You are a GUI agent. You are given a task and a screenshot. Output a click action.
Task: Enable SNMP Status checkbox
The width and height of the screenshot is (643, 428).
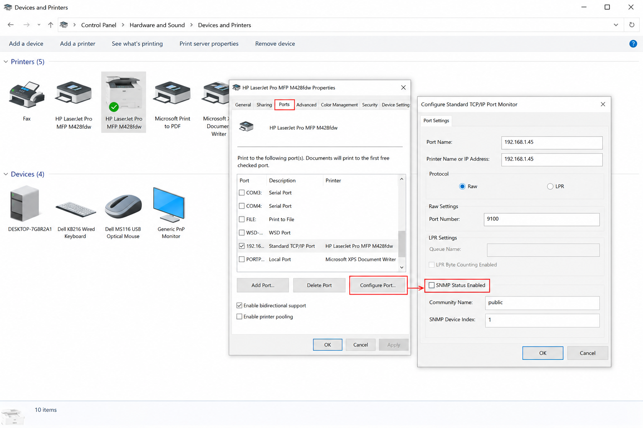point(432,285)
